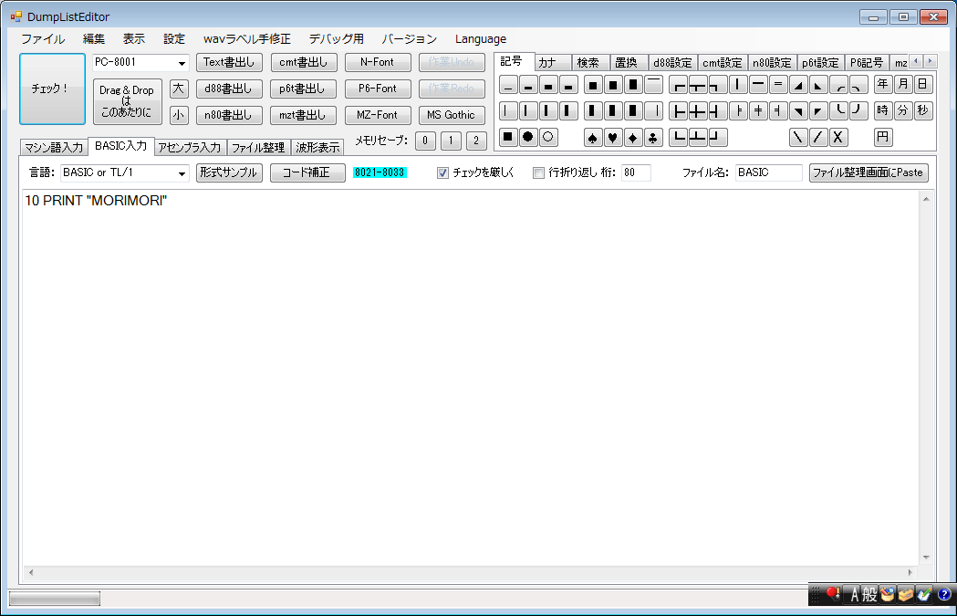Click the 形式サンプル button
The width and height of the screenshot is (957, 616).
pos(229,172)
